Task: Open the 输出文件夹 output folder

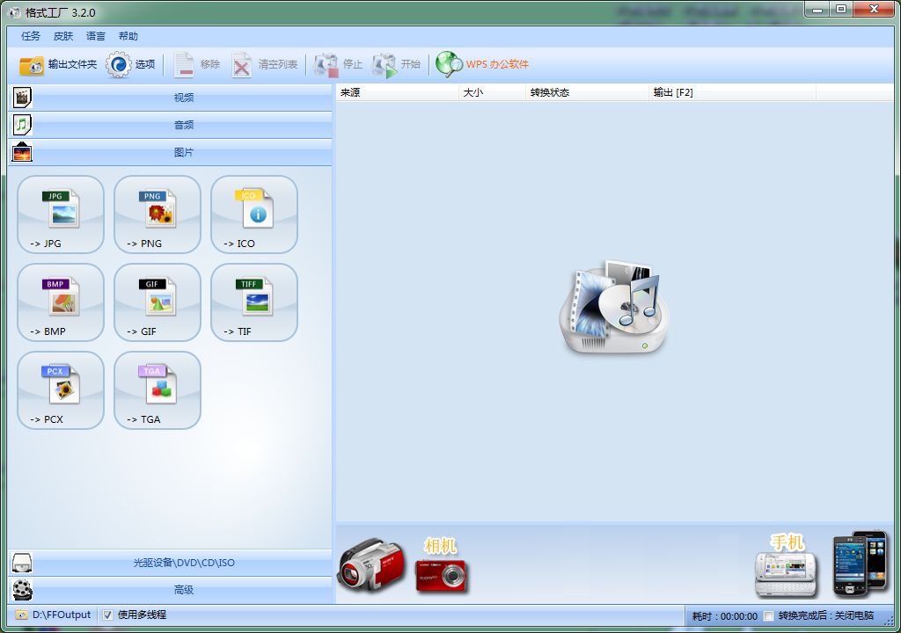Action: coord(57,64)
